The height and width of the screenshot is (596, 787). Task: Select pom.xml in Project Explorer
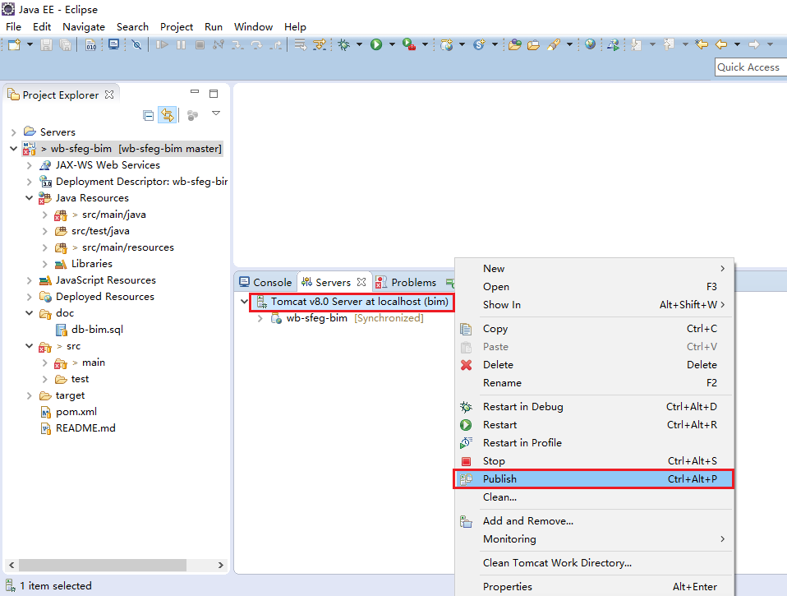tap(76, 412)
